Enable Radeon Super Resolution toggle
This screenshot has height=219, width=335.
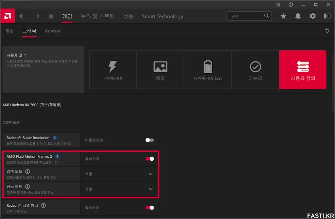click(150, 140)
